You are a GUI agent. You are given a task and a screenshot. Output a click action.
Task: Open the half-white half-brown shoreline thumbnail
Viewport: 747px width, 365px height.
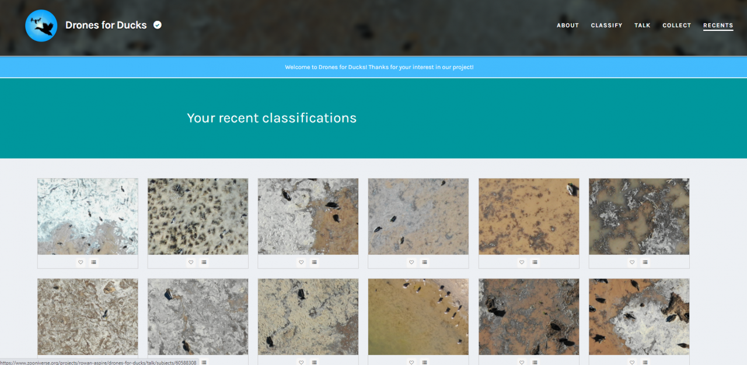click(x=308, y=216)
